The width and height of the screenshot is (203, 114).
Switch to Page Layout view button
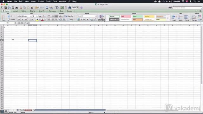pyautogui.click(x=6, y=111)
